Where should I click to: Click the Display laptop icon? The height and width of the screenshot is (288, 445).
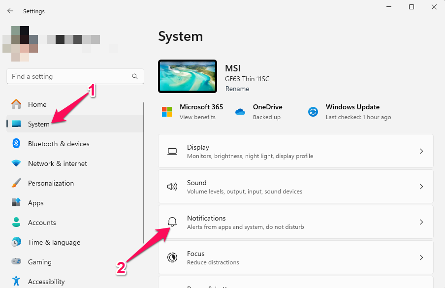pos(172,151)
